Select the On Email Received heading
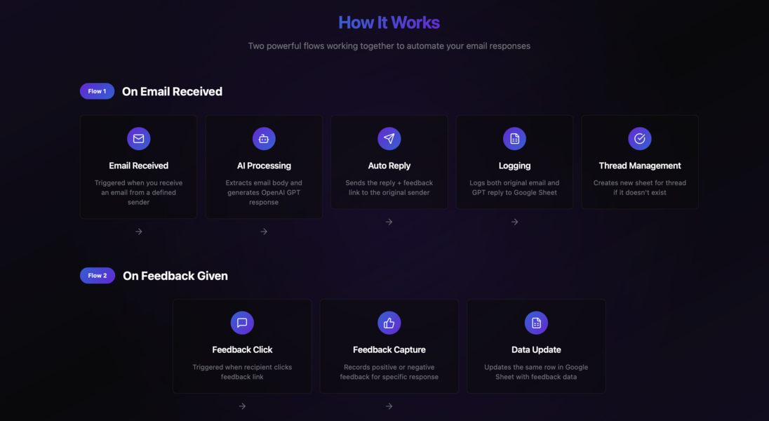769x421 pixels. click(x=172, y=92)
